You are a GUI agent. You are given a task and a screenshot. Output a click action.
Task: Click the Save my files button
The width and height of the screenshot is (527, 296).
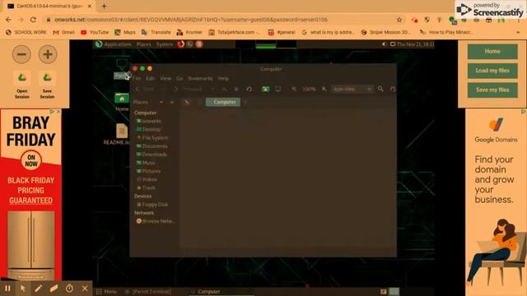[492, 90]
